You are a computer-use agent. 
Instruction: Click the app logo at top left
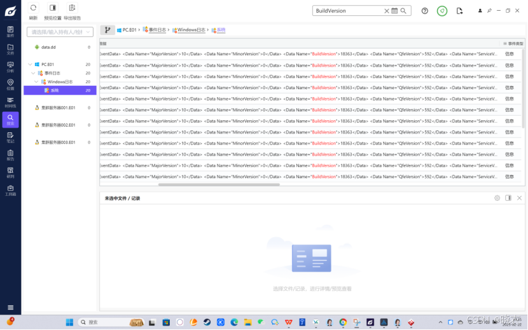tap(10, 11)
